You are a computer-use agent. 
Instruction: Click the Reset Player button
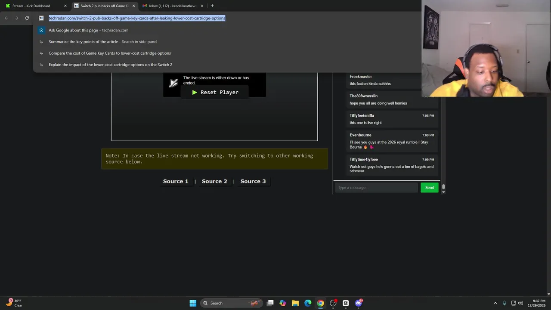tap(215, 92)
